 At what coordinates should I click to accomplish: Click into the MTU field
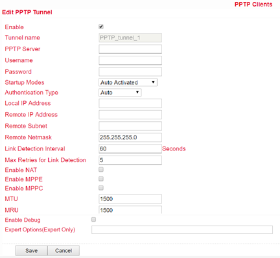pyautogui.click(x=130, y=199)
